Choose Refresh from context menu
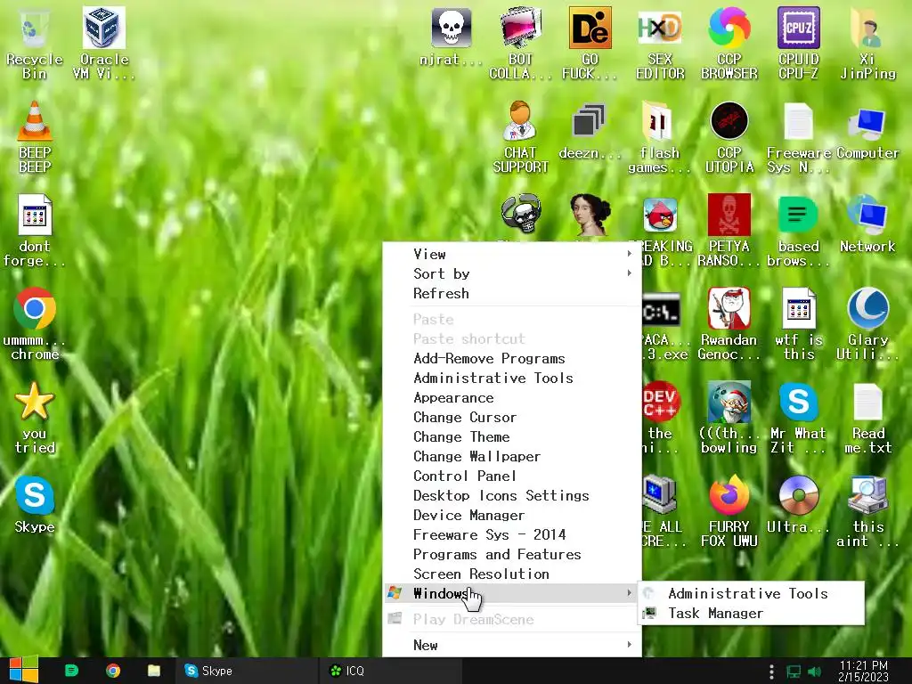Screen dimensions: 912x684 tap(512, 293)
